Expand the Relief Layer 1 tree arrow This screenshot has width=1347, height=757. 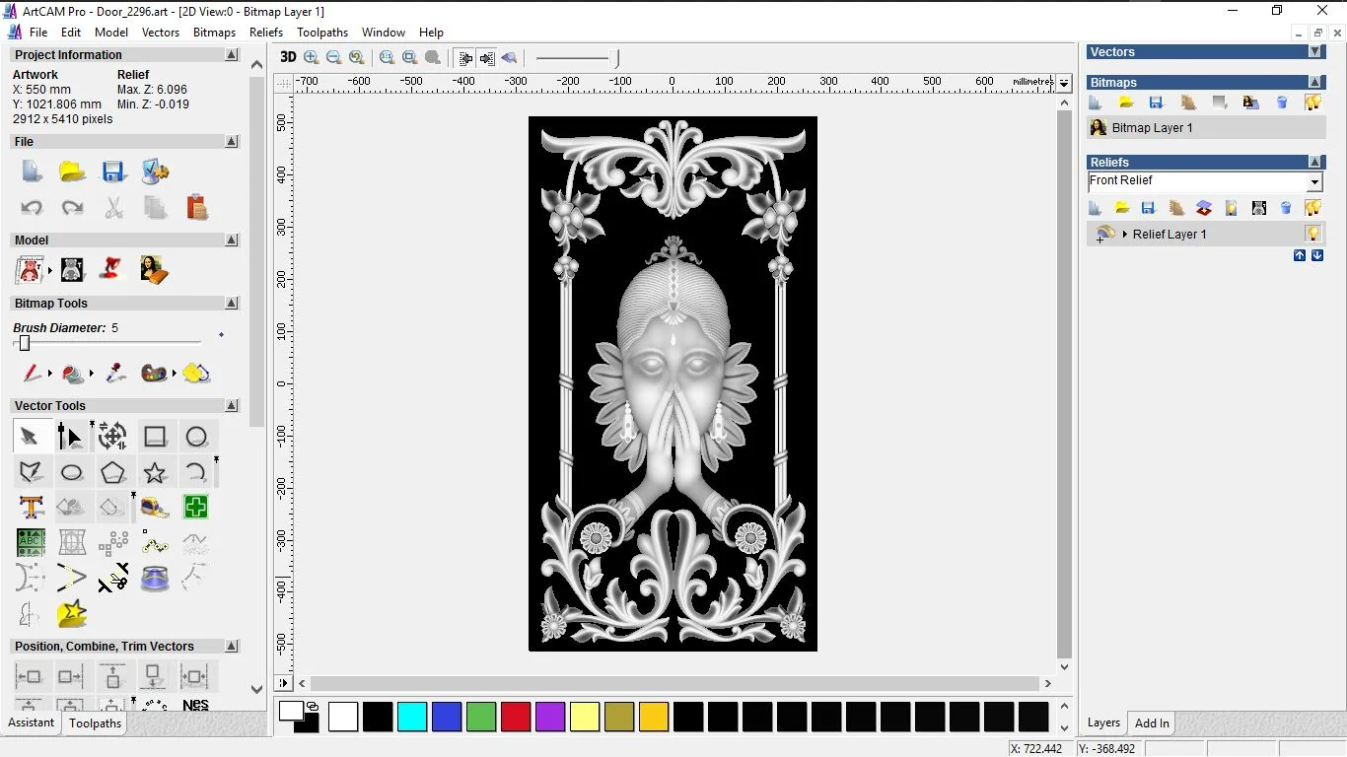1125,235
